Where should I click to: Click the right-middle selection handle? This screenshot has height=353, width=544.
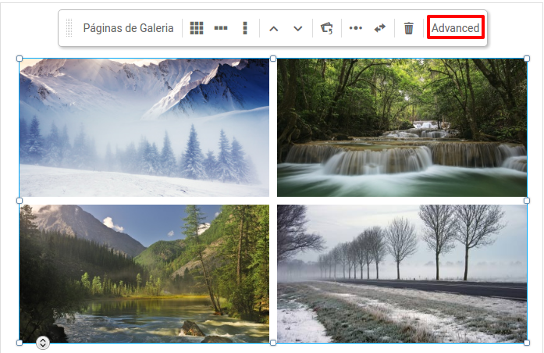[x=527, y=201]
